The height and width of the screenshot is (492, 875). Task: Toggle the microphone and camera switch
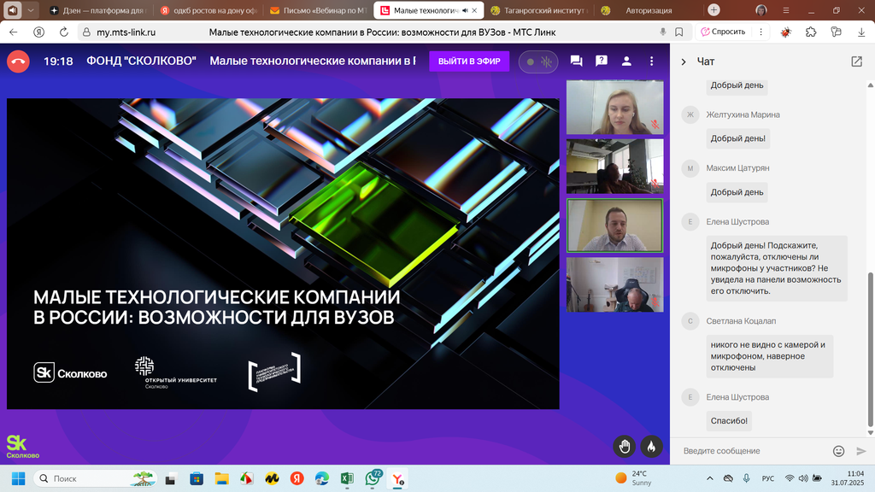[x=537, y=61]
